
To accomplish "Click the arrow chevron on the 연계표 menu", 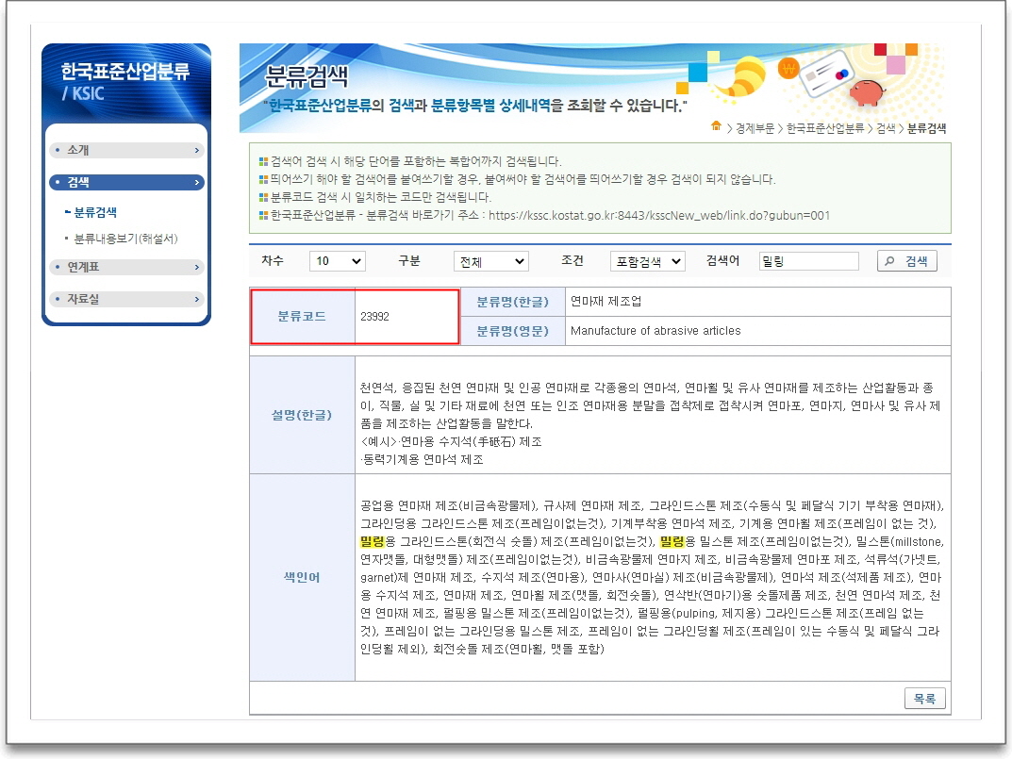I will (197, 267).
